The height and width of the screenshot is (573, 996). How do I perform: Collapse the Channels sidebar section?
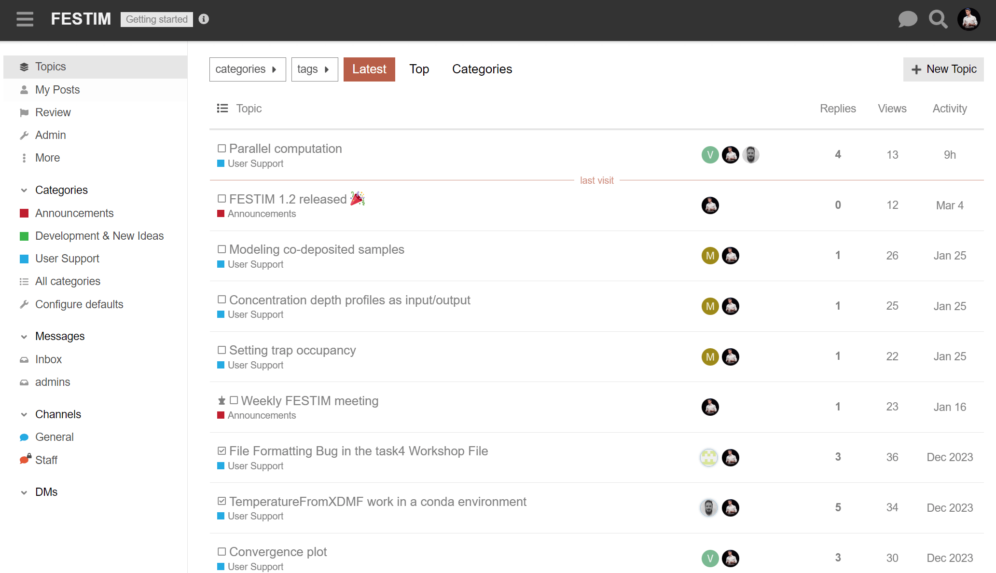click(x=24, y=414)
